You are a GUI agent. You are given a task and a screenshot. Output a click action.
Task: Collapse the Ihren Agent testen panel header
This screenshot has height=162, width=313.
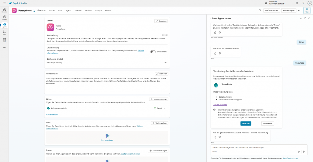210,19
